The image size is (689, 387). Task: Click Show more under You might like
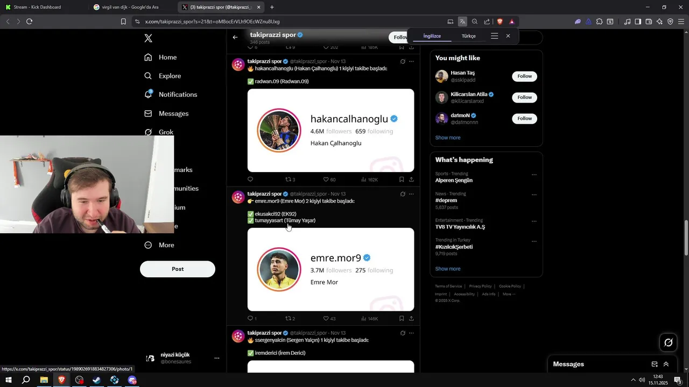click(x=448, y=138)
